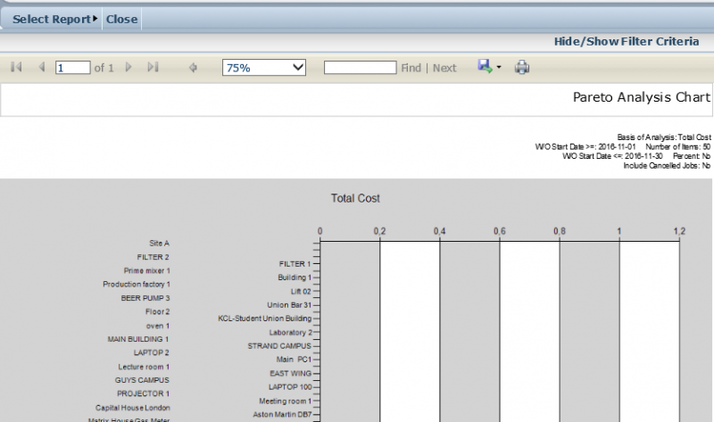
Task: Focus the current page number field
Action: point(72,67)
